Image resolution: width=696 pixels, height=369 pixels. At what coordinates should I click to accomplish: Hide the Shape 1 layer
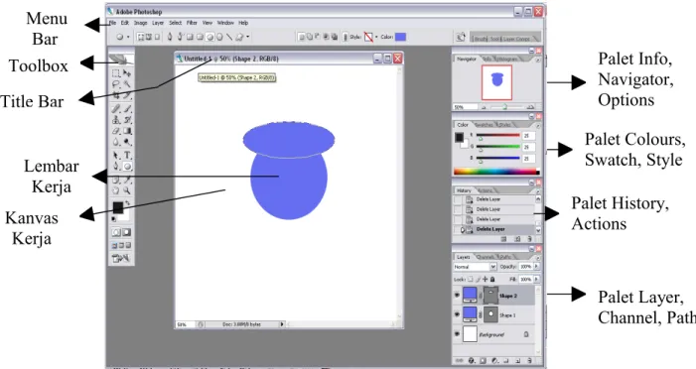pos(457,314)
